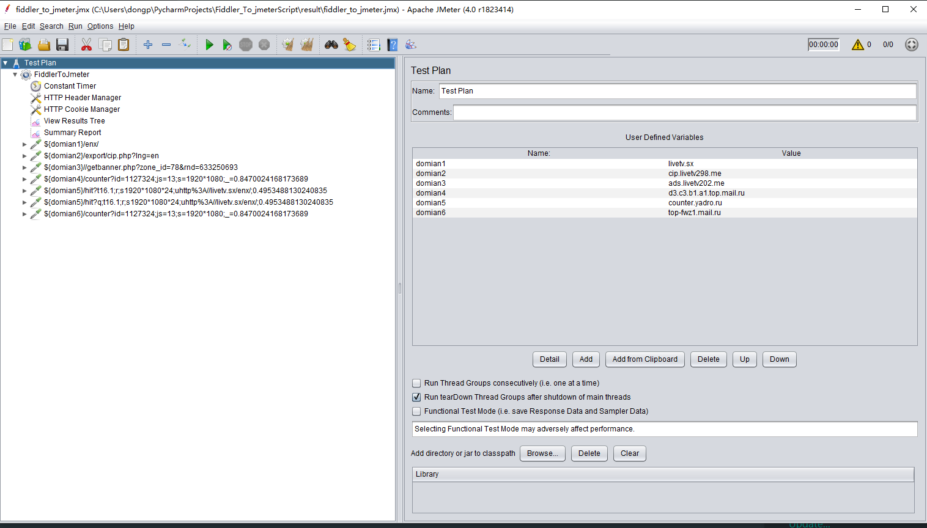927x528 pixels.
Task: Select the domian1 variable name cell
Action: click(539, 164)
